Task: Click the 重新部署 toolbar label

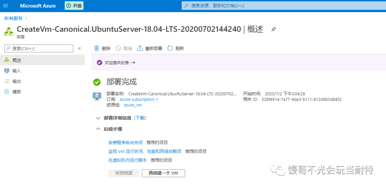Action: coord(154,48)
